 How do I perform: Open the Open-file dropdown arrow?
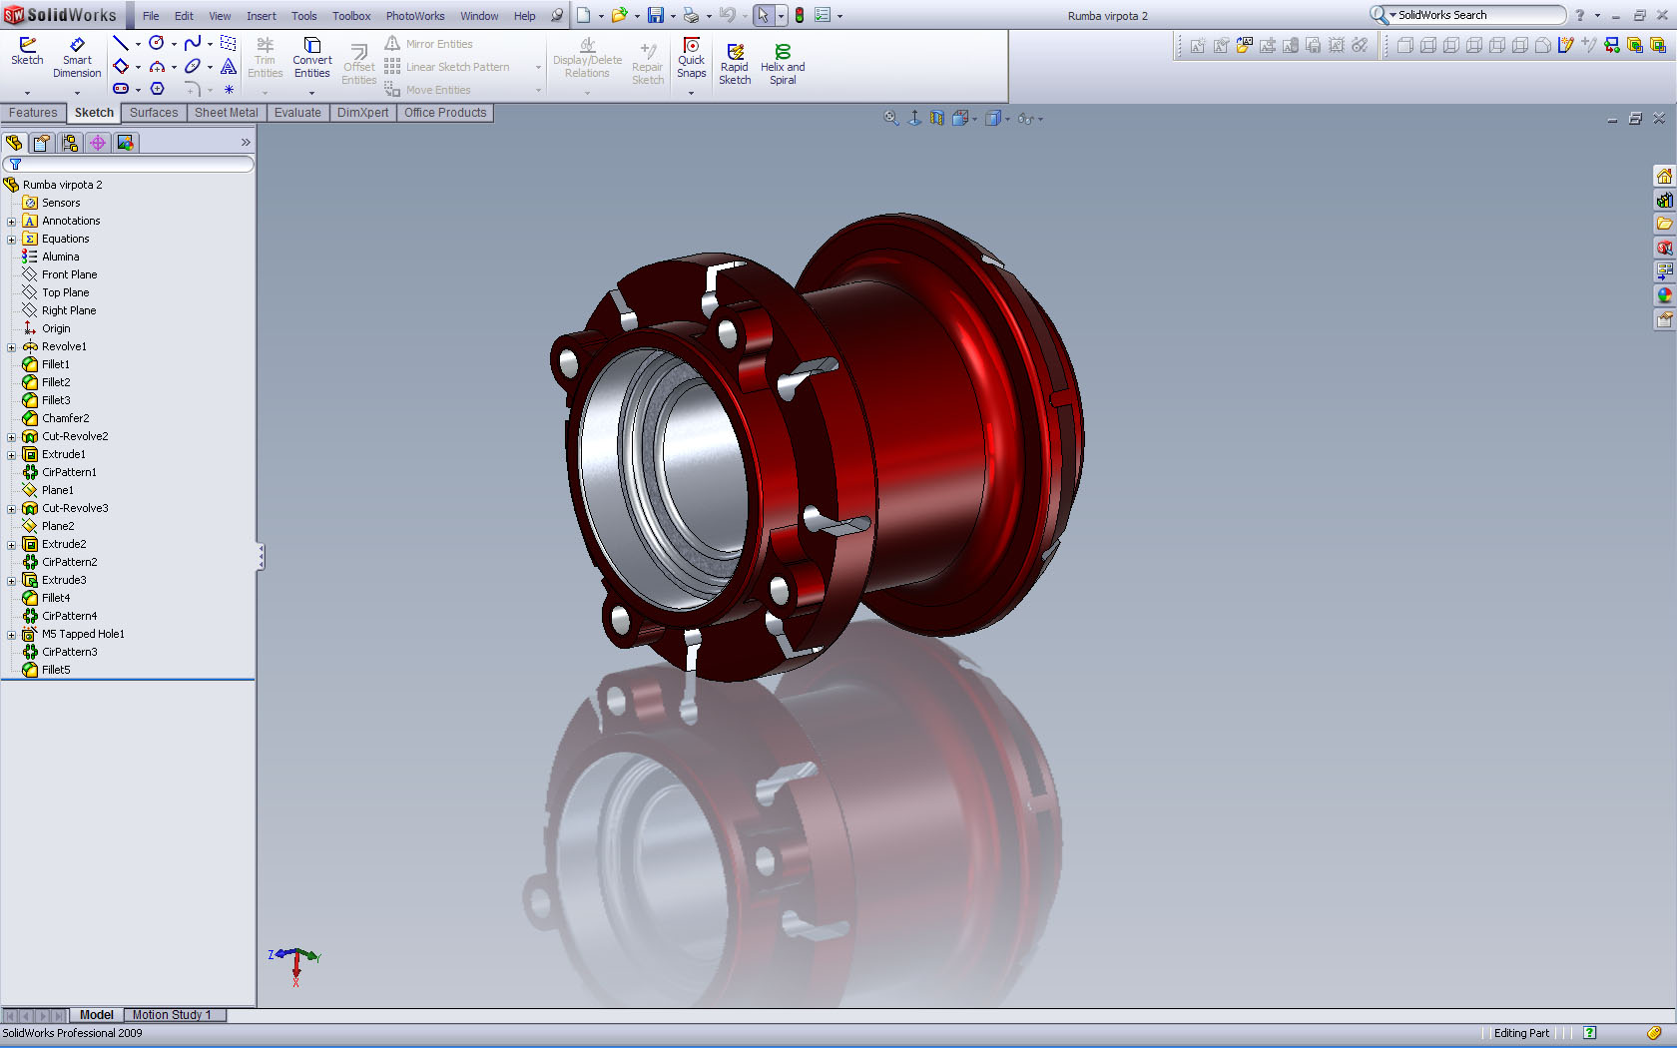(x=637, y=16)
